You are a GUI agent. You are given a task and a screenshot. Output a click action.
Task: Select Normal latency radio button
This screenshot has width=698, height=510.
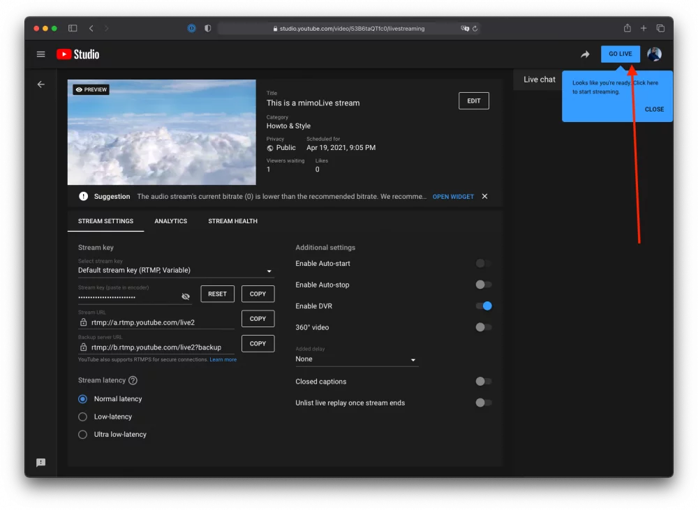pos(83,399)
